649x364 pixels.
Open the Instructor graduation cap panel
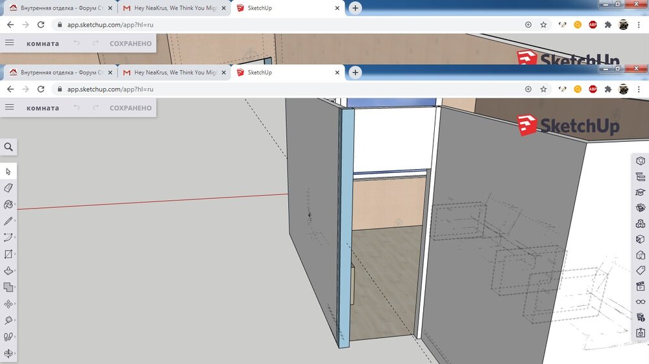641,192
